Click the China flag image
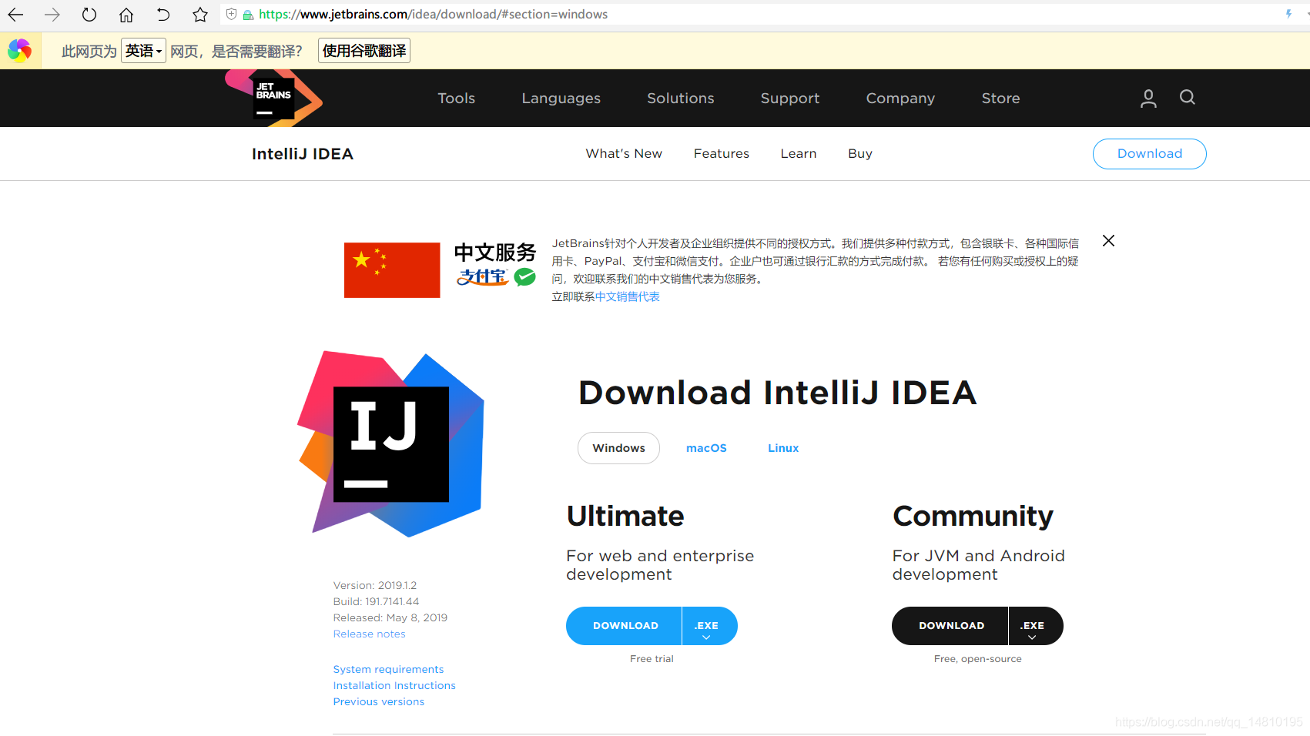1310x736 pixels. 392,270
